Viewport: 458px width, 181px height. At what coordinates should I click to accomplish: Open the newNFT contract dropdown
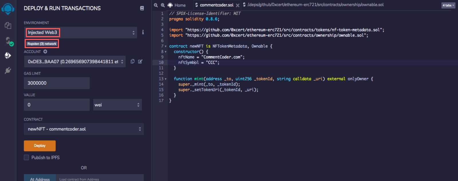tap(84, 129)
